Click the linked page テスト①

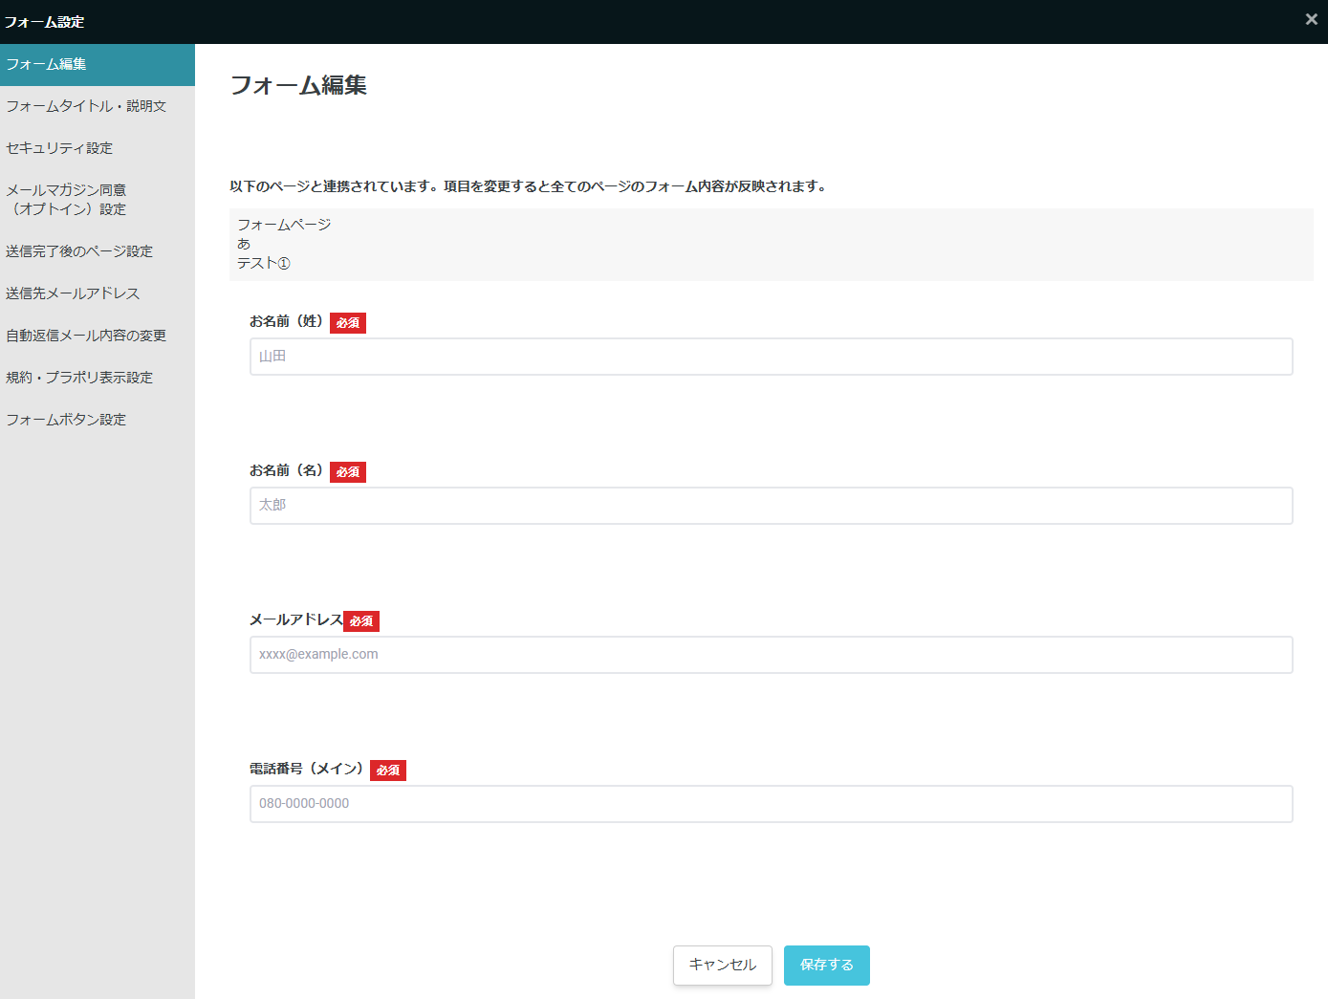click(x=264, y=263)
